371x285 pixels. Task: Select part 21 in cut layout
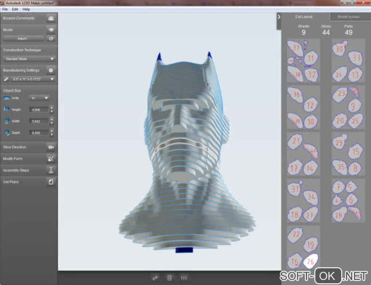click(295, 141)
